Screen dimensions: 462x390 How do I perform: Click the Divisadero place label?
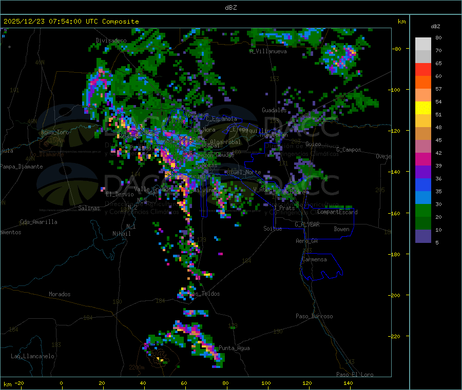tap(111, 40)
